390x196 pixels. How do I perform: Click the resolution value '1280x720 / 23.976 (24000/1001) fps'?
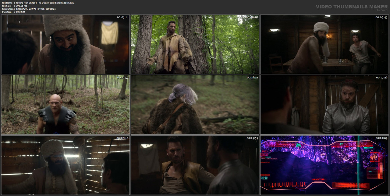pyautogui.click(x=36, y=9)
